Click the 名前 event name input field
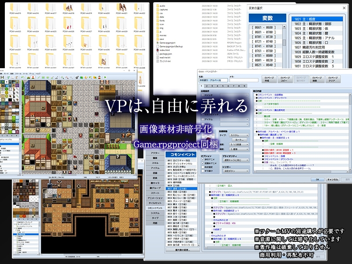The height and width of the screenshot is (264, 352). [213, 80]
